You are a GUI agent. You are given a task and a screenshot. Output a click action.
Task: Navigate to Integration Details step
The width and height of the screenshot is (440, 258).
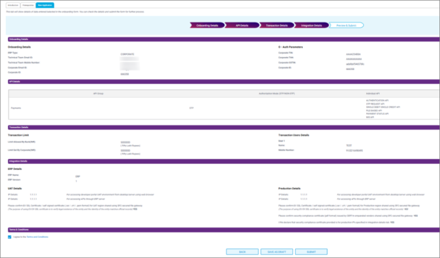click(311, 25)
